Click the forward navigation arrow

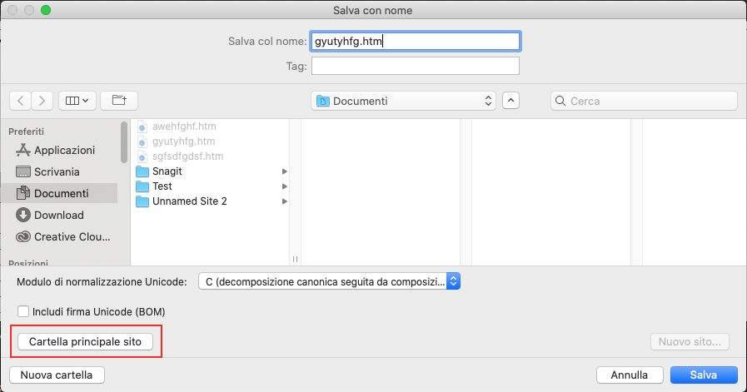coord(42,101)
